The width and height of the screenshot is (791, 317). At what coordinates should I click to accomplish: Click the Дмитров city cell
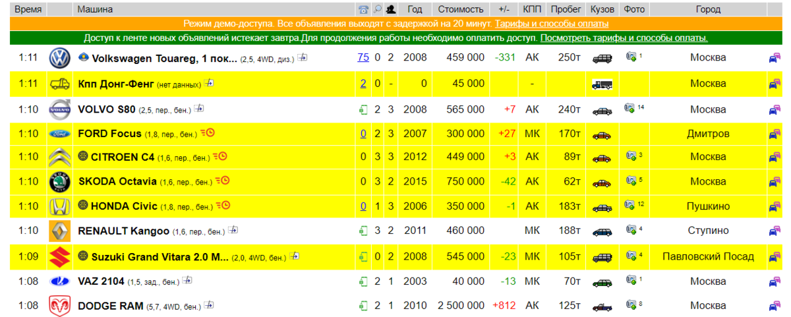(x=708, y=134)
